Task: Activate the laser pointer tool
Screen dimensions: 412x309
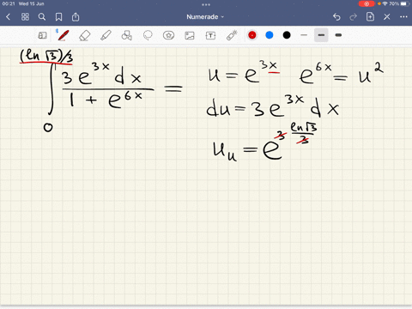Action: click(x=232, y=35)
